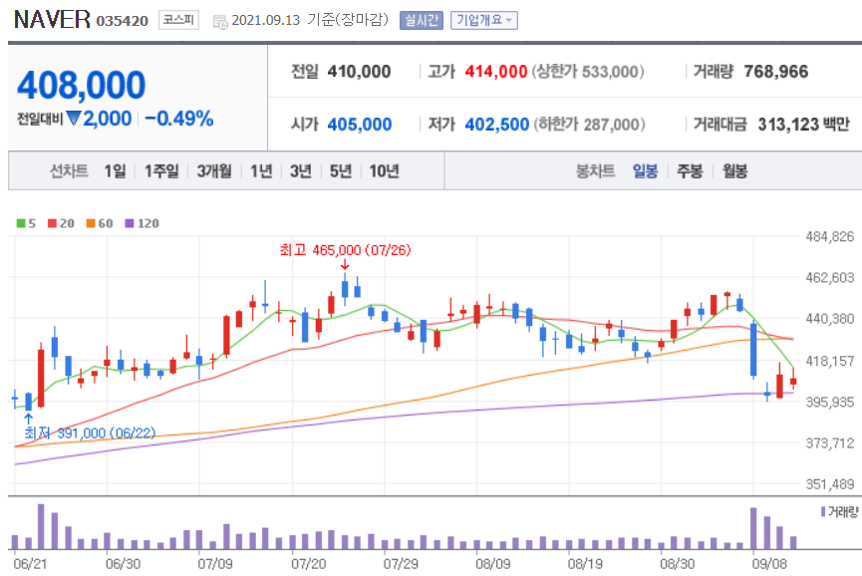862x576 pixels.
Task: Select the 3년 line chart tab
Action: [301, 171]
